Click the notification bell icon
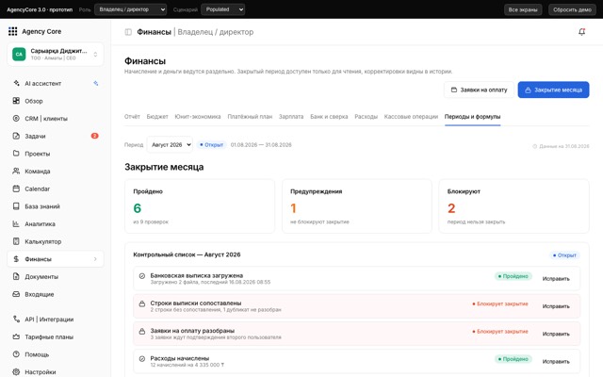Viewport: 603px width, 377px height. coord(582,32)
